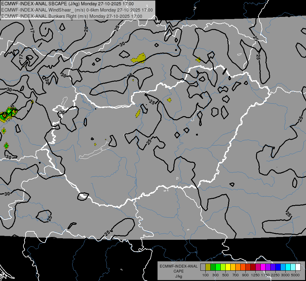This screenshot has height=281, width=306.
Task: Click the pure blue legend swatch
Action: tap(278, 267)
